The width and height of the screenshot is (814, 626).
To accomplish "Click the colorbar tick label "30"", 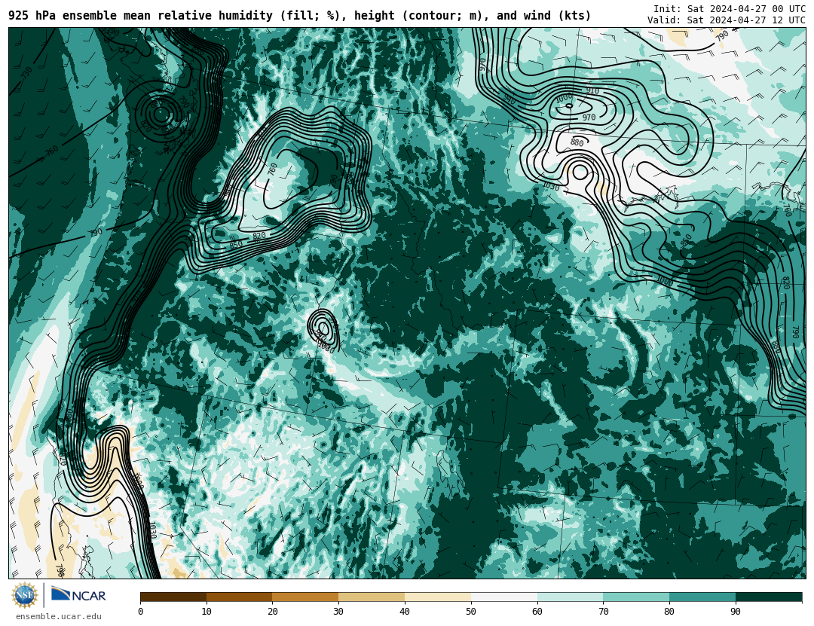I will click(338, 612).
